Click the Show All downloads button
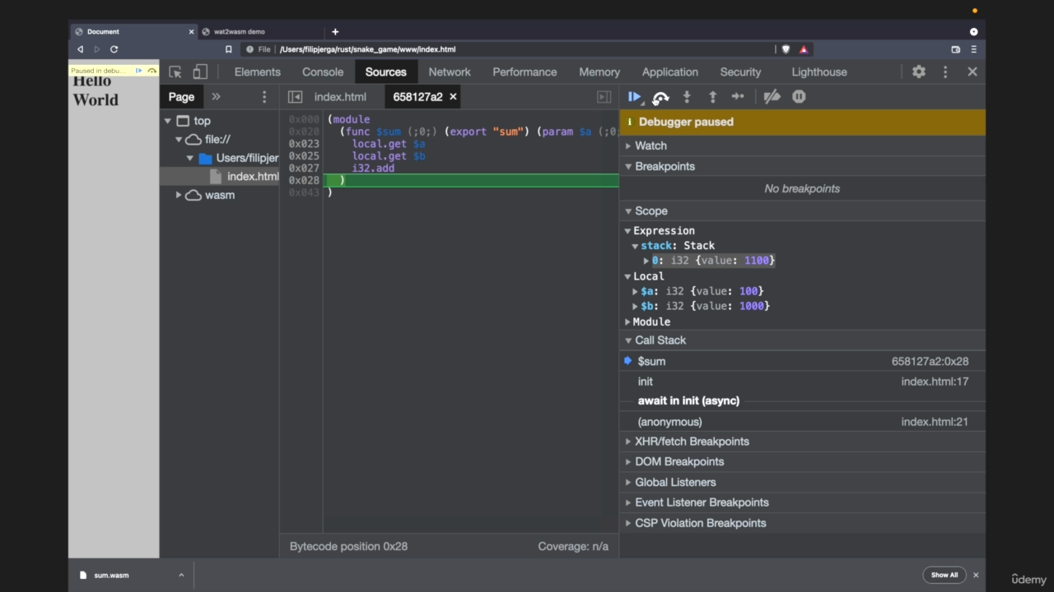Screen dimensions: 1054x592 pos(944,575)
